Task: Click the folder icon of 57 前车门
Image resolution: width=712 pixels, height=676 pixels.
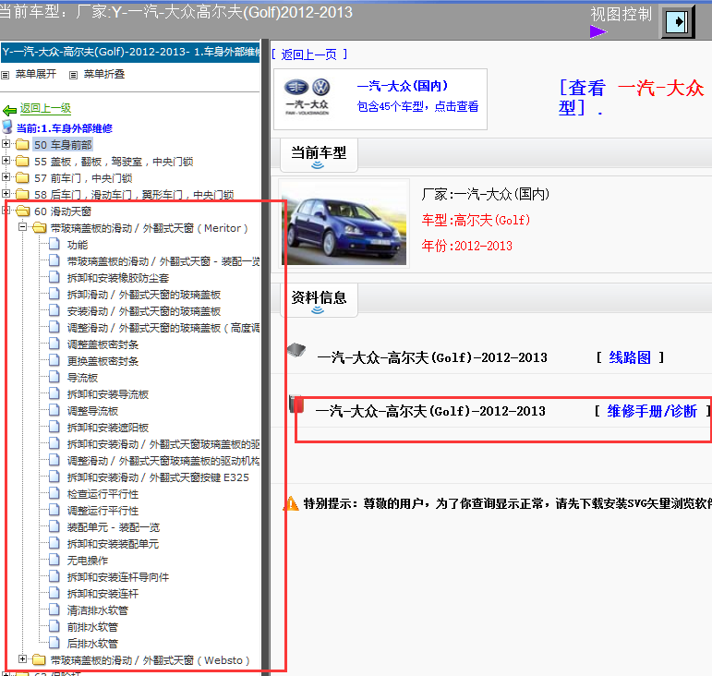Action: (x=22, y=178)
